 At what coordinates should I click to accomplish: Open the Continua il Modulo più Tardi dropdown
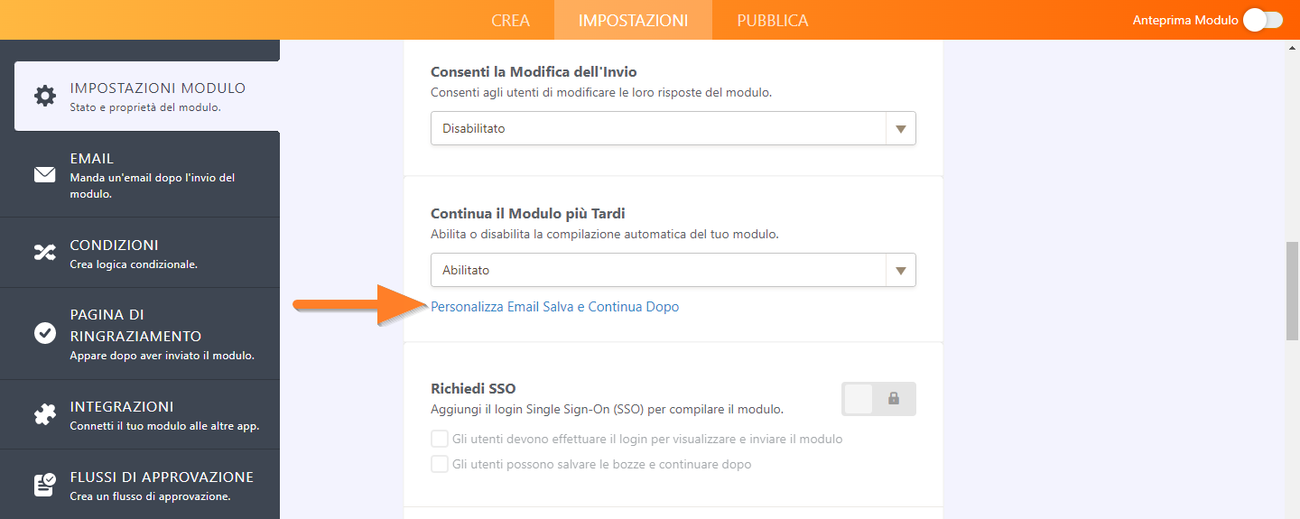(x=673, y=270)
